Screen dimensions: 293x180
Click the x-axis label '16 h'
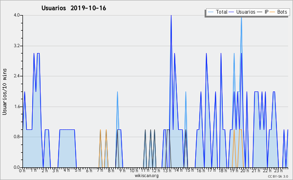(200, 171)
